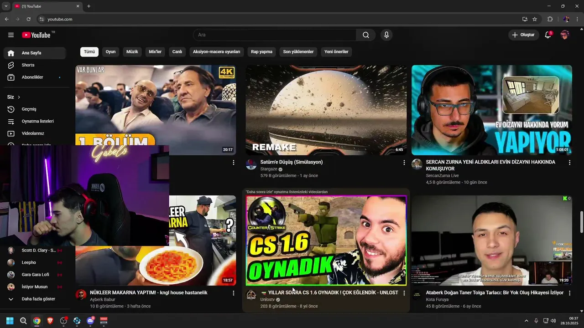
Task: Open Oynatma listeleri in sidebar
Action: coord(35,122)
